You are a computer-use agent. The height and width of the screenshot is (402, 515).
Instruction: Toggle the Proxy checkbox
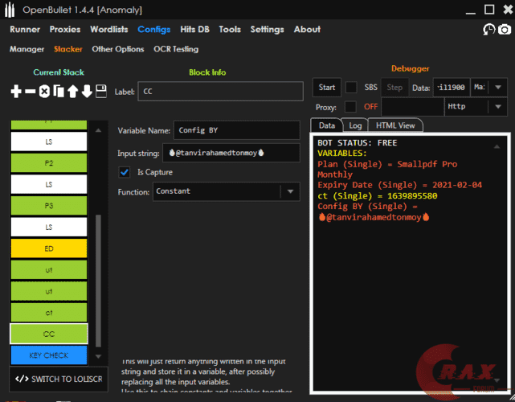[351, 106]
